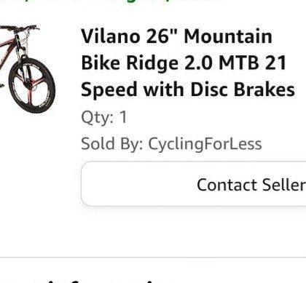Open the Vilano mountain bike product thumbnail

point(28,69)
